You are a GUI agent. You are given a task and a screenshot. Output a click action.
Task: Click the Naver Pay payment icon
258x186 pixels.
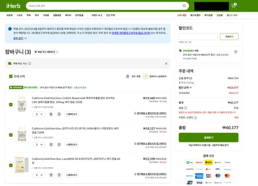pyautogui.click(x=190, y=162)
